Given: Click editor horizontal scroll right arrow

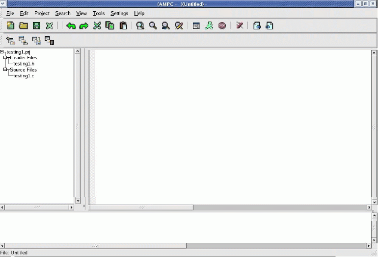Looking at the screenshot, I should [x=369, y=207].
